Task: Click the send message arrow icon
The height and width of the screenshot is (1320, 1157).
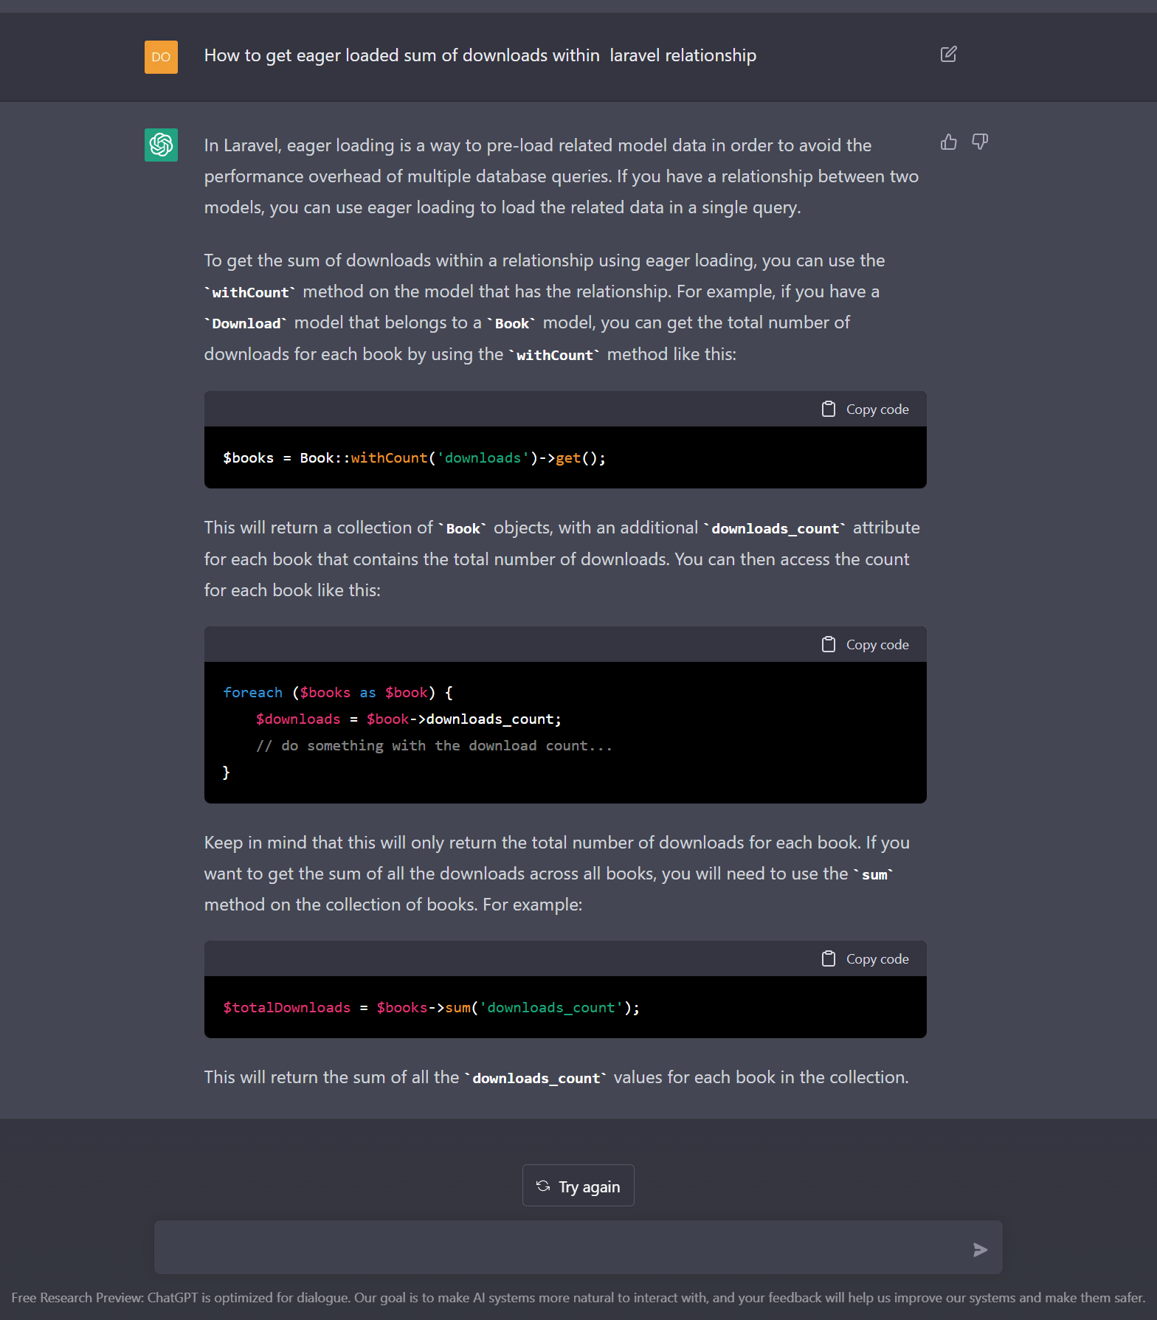Action: point(980,1249)
